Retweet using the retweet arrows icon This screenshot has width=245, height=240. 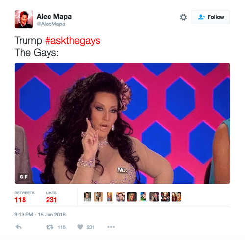[x=49, y=227]
